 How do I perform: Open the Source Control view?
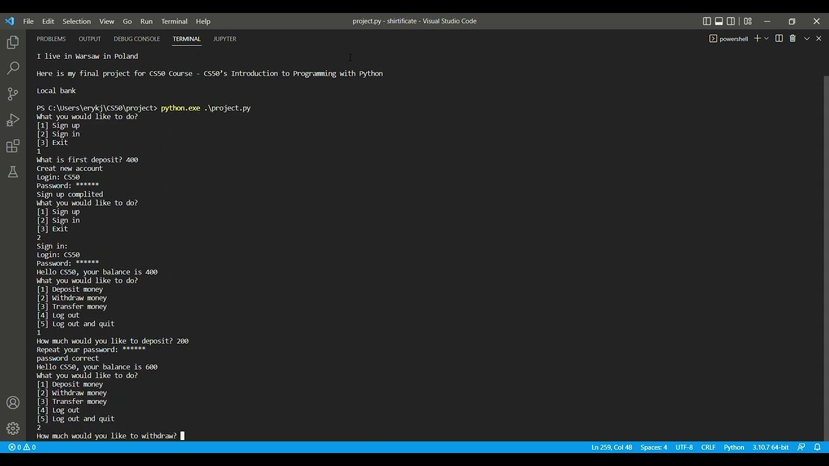[13, 94]
